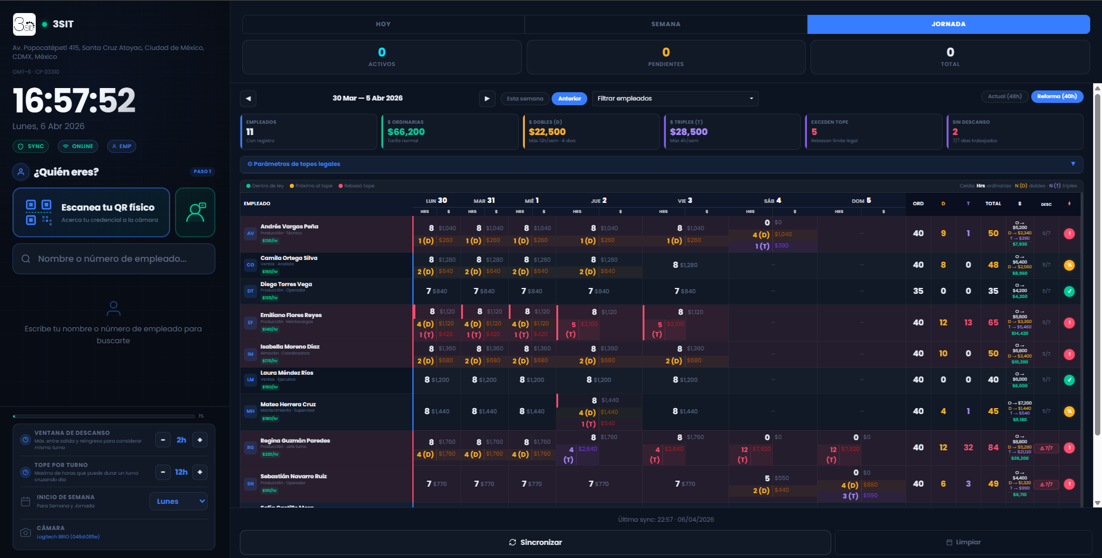Viewport: 1102px width, 558px height.
Task: Click the 3SIT logo icon
Action: click(x=24, y=24)
